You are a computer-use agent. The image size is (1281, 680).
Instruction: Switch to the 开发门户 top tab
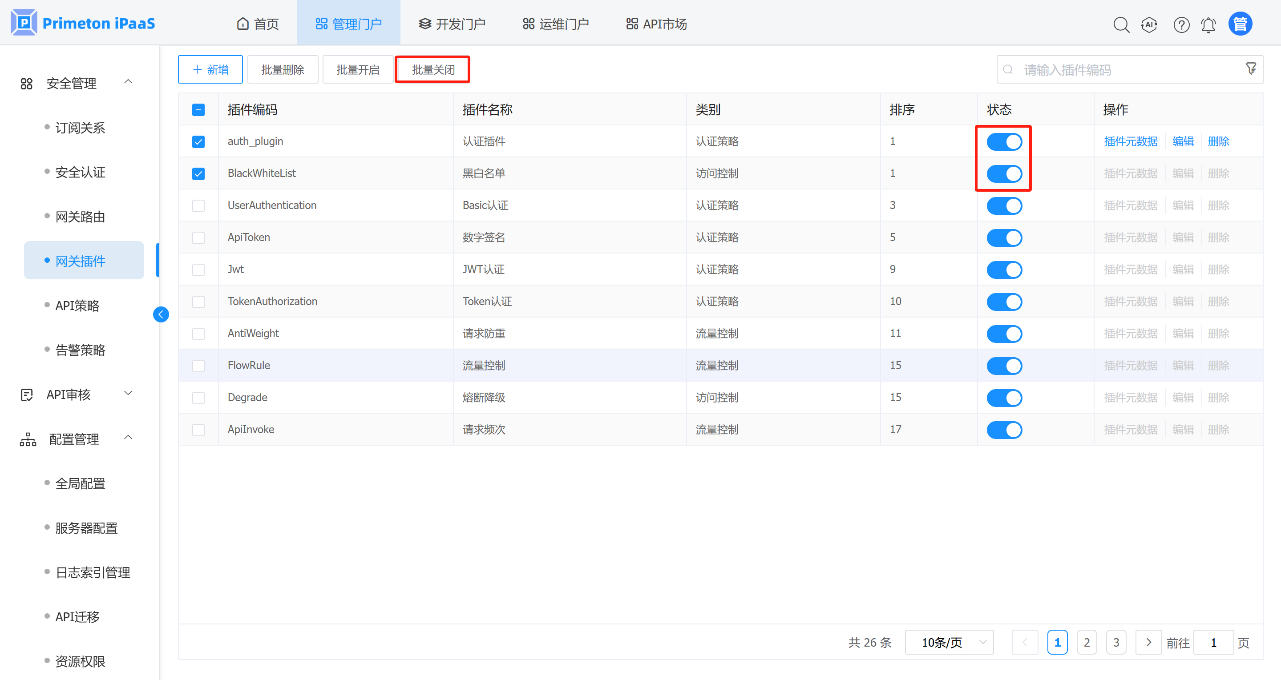tap(452, 24)
